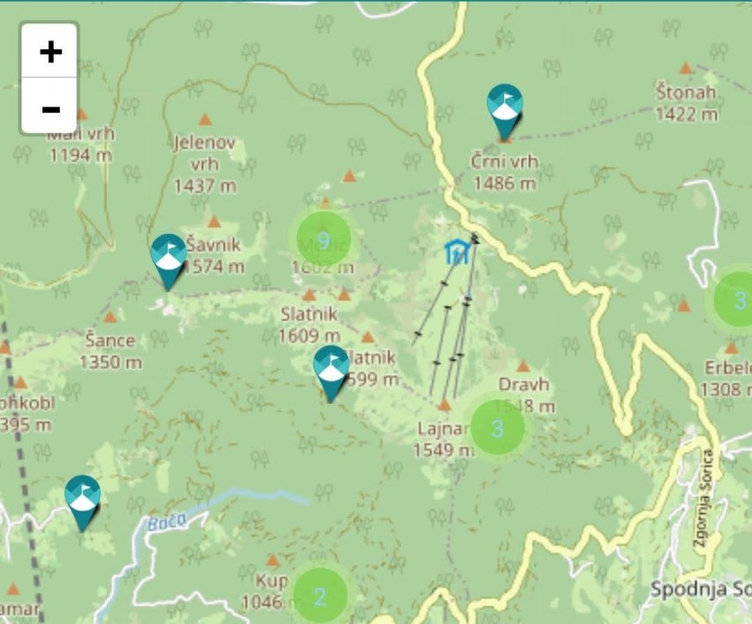Click the Spodnja Sorica village label
The width and height of the screenshot is (752, 624).
click(x=701, y=589)
